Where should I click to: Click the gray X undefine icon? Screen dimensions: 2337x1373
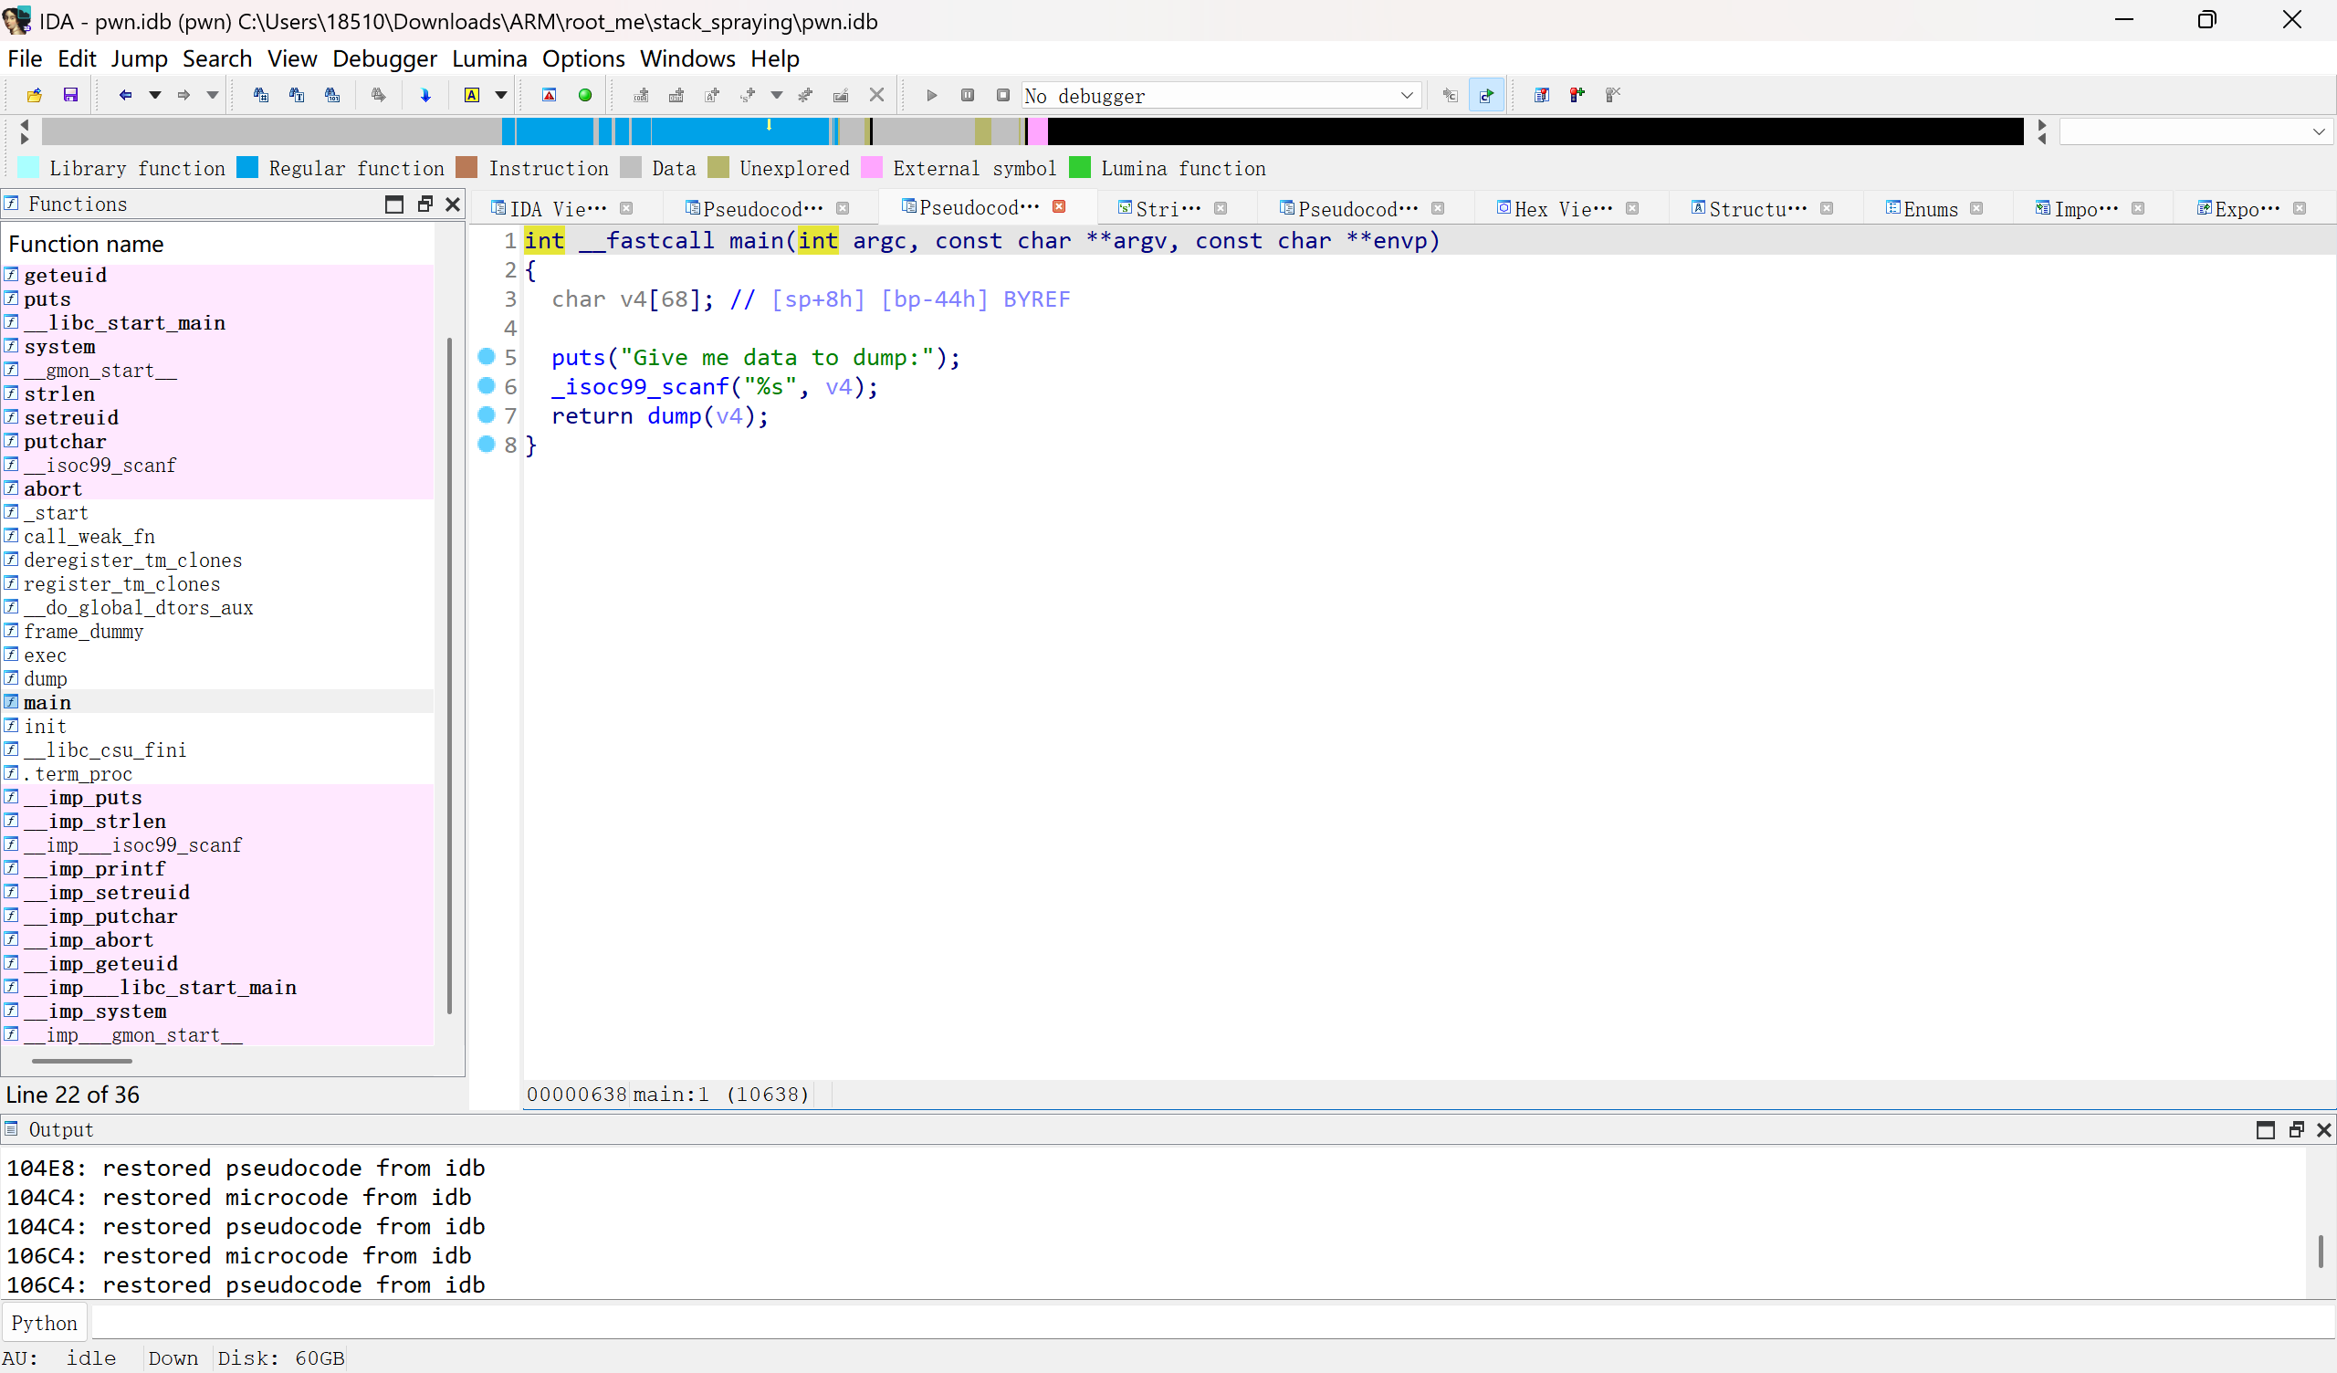[876, 95]
